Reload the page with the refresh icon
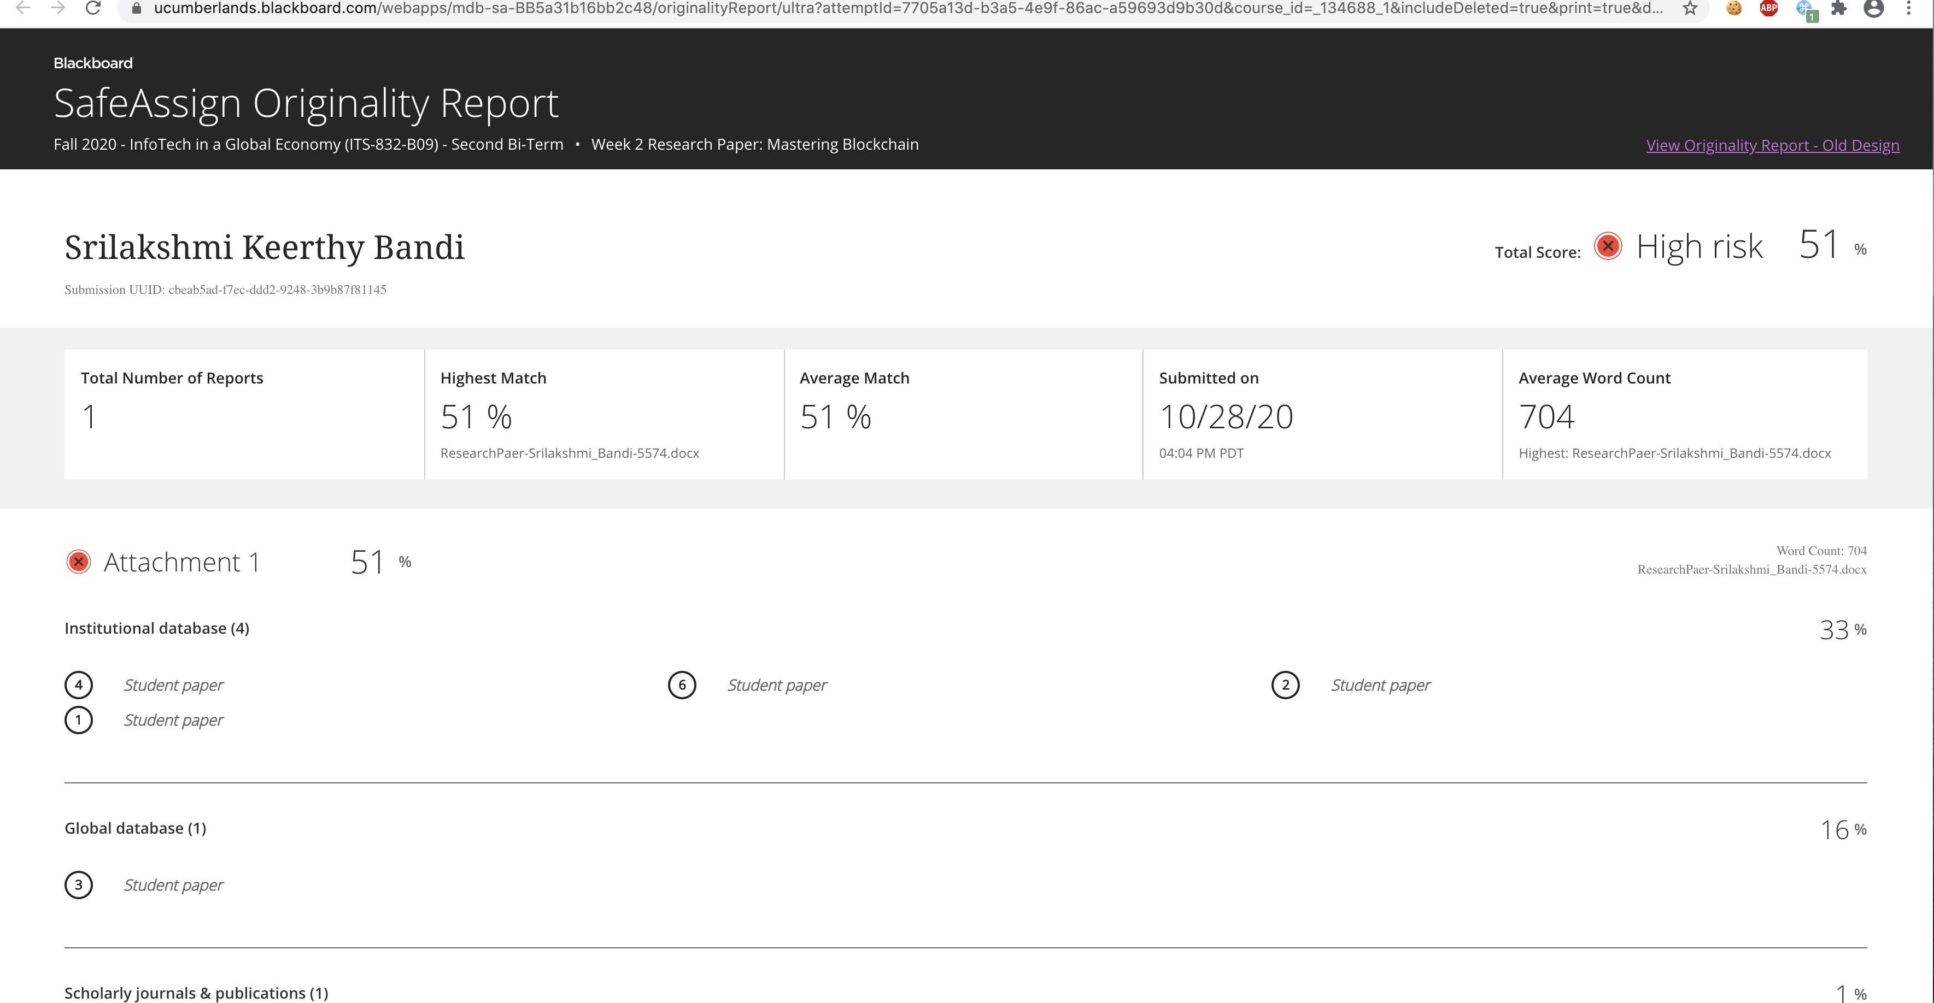The width and height of the screenshot is (1934, 1003). 93,8
